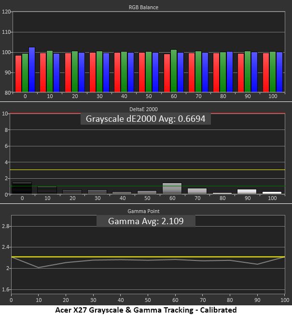Select the blue bar at 100 in RGB Balance
The image size is (292, 315).
tap(279, 72)
